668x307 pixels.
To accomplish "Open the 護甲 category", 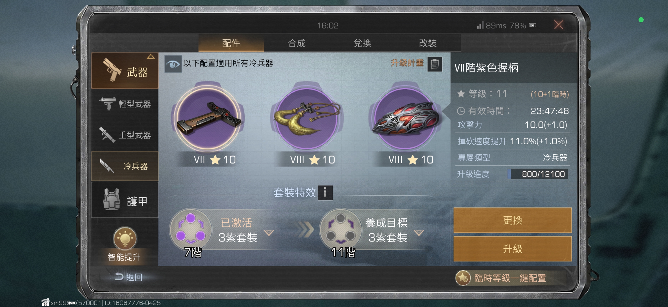I will pyautogui.click(x=125, y=201).
